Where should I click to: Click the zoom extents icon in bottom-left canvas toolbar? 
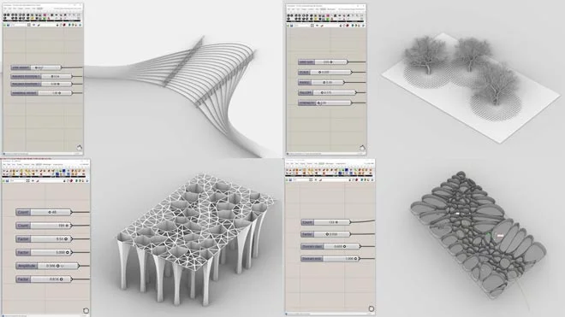coord(27,181)
